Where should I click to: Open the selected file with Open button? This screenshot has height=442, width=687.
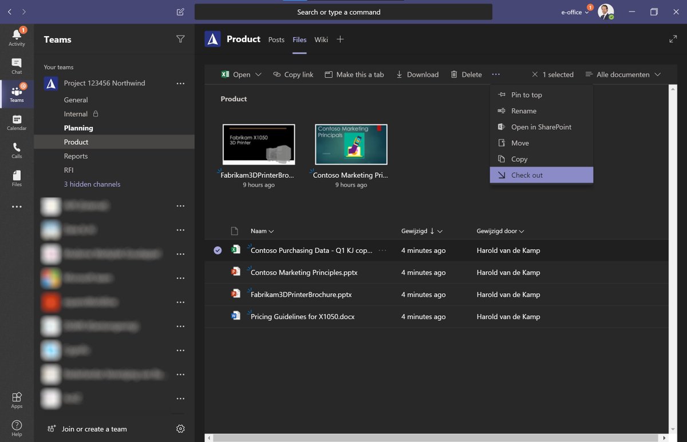(x=236, y=74)
